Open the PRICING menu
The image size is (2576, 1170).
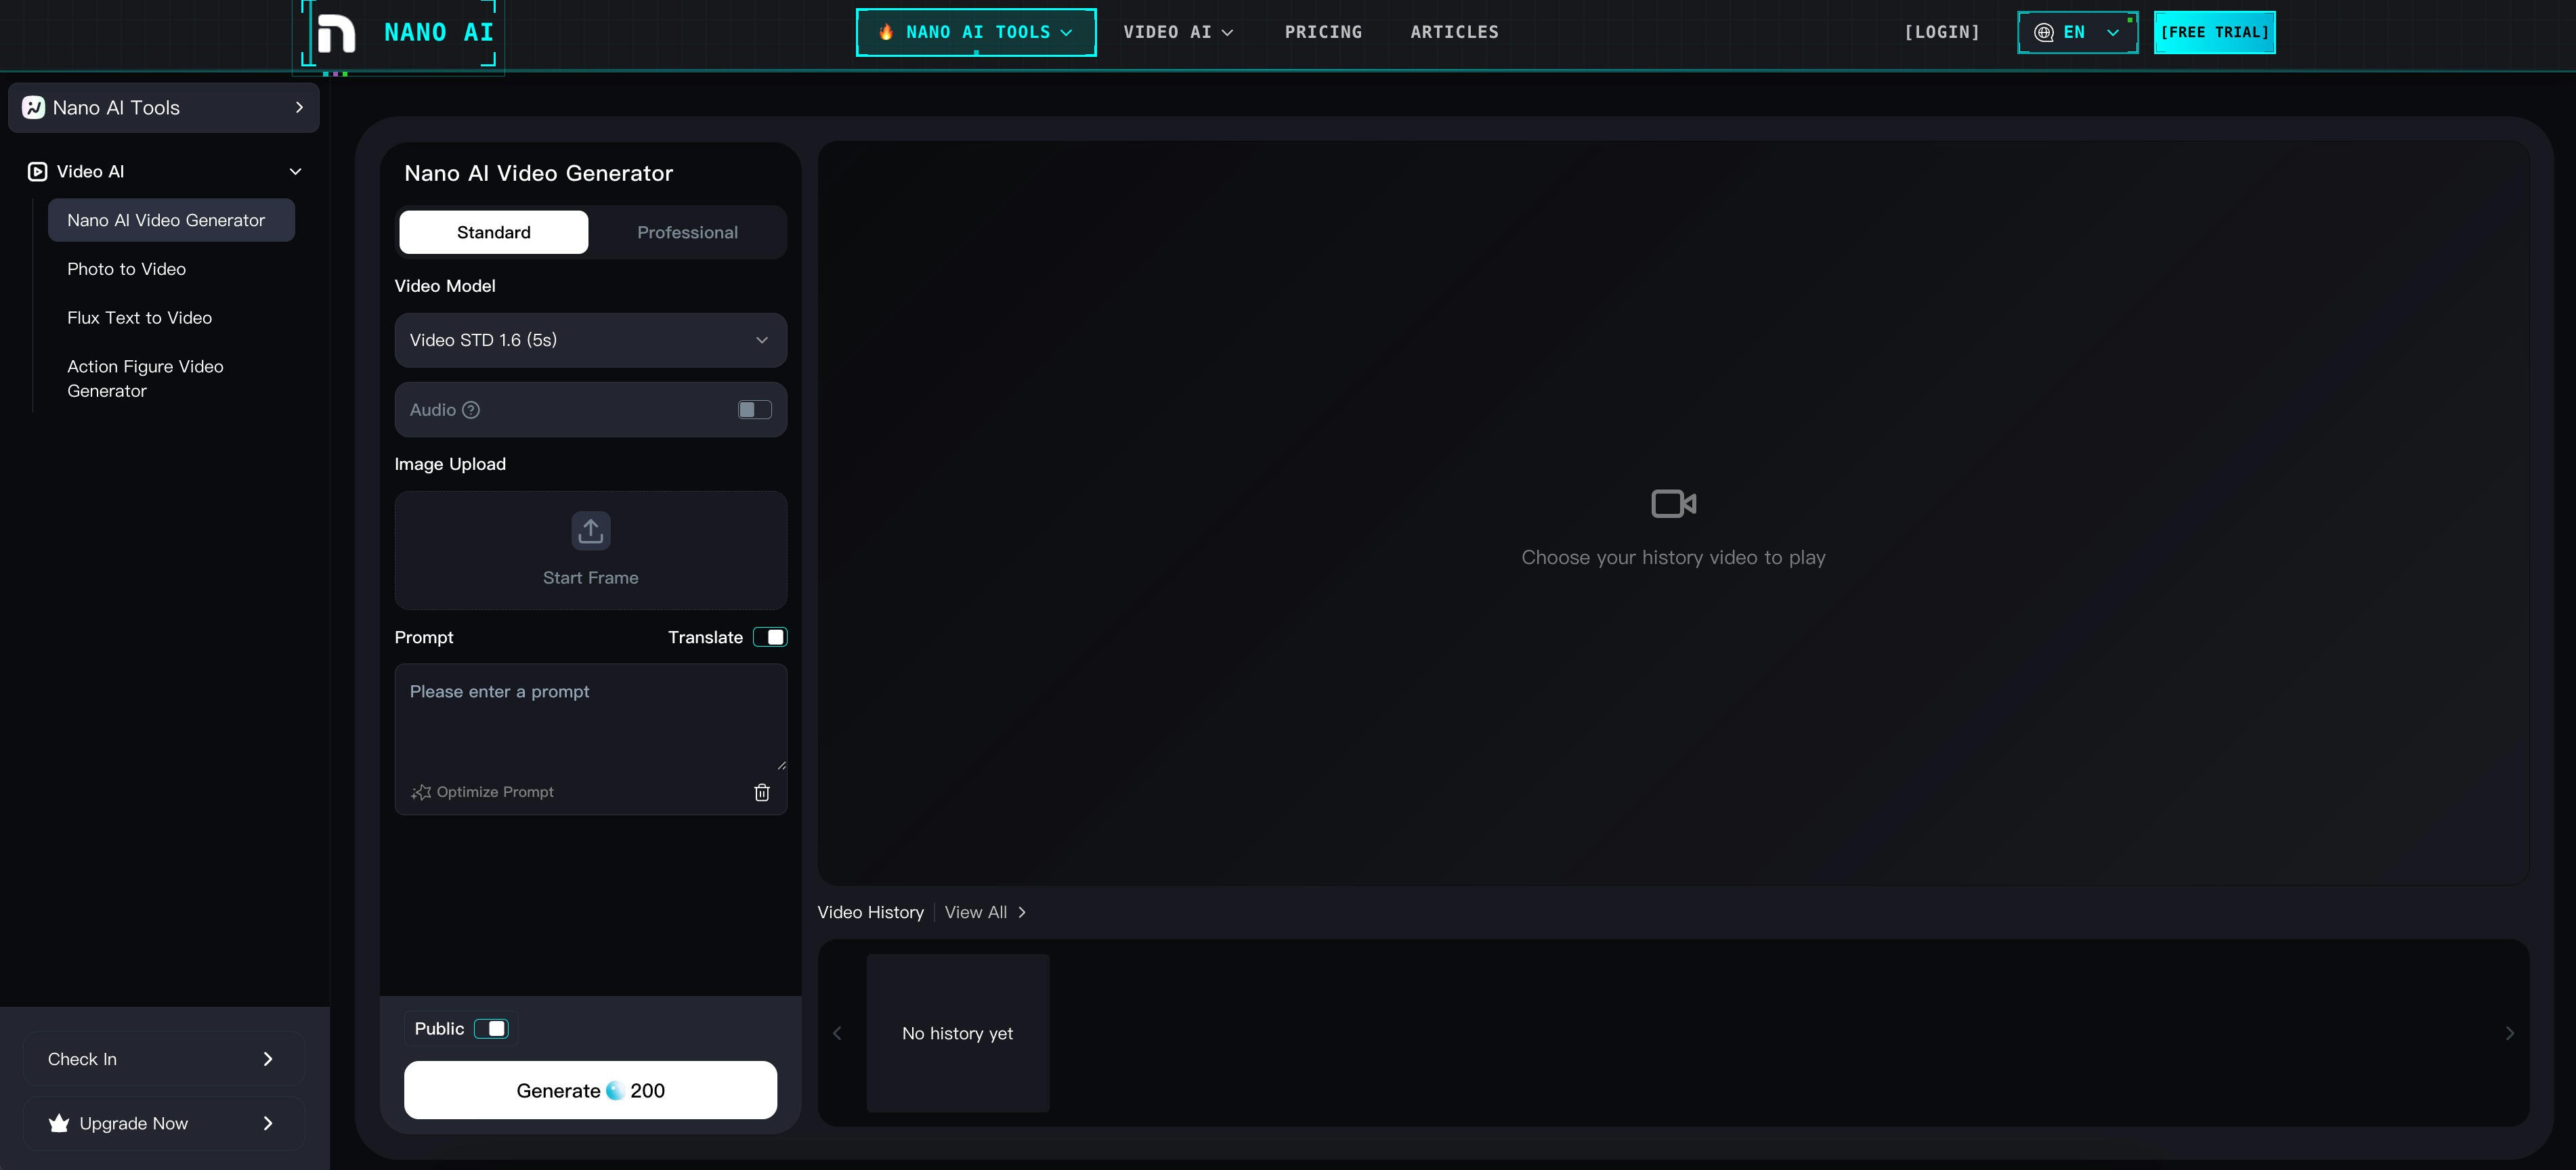pyautogui.click(x=1323, y=31)
